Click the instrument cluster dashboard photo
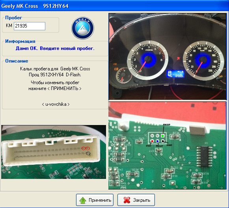The height and width of the screenshot is (208, 229). coord(168,57)
